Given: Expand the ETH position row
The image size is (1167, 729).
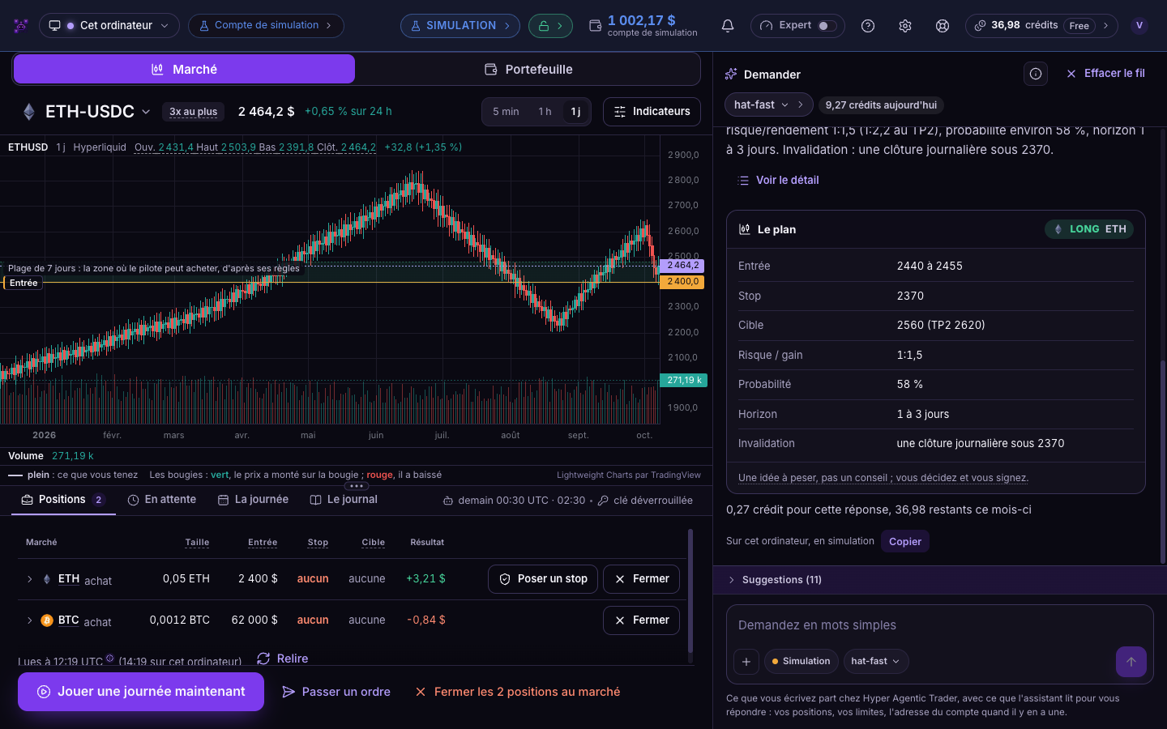Looking at the screenshot, I should click(x=30, y=579).
